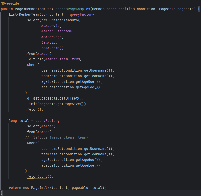Screen dimensions: 201x196
Task: Click the team.id line
Action: click(x=49, y=43)
